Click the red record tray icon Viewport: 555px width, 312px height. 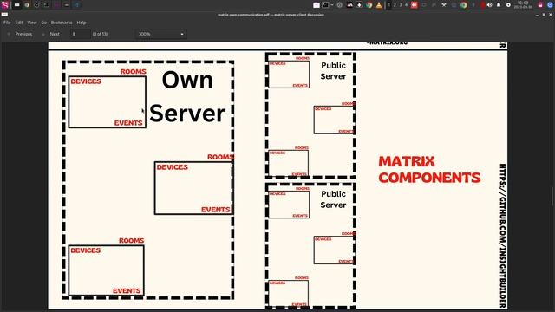click(483, 5)
